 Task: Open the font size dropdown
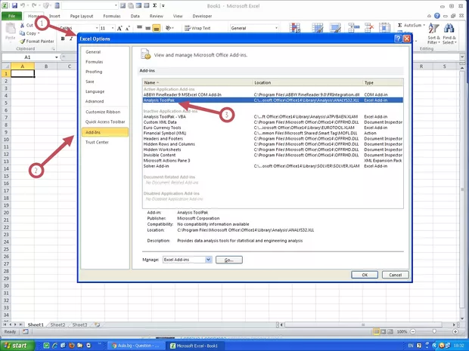point(113,27)
